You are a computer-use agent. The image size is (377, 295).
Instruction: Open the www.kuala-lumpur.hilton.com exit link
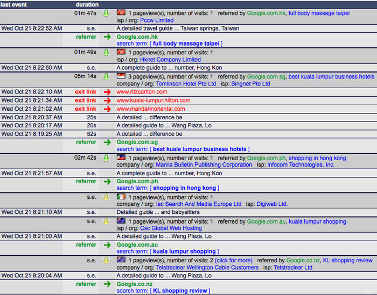click(x=153, y=100)
